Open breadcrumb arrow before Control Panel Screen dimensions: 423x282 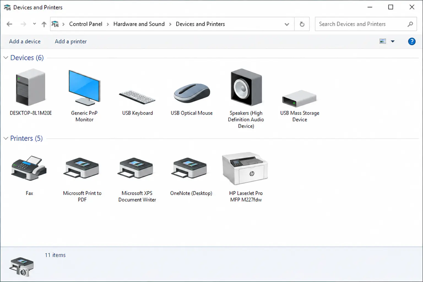coord(63,24)
